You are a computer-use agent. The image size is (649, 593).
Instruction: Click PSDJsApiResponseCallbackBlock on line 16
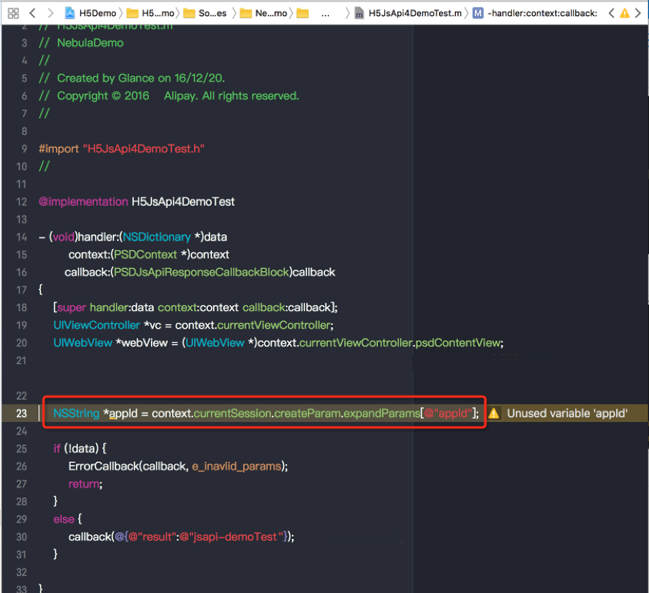(201, 272)
